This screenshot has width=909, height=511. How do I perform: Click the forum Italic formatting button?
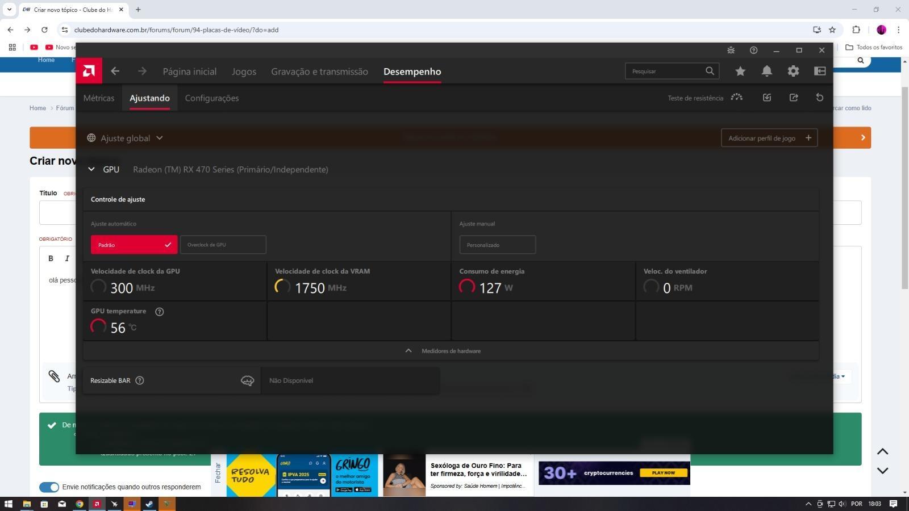tap(67, 258)
